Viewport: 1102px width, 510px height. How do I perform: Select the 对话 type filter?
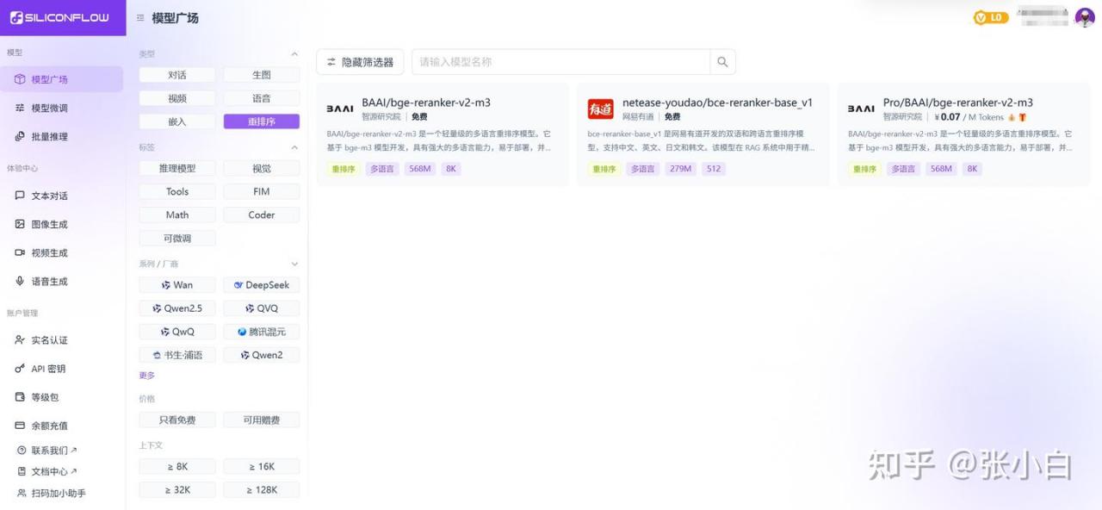(177, 75)
